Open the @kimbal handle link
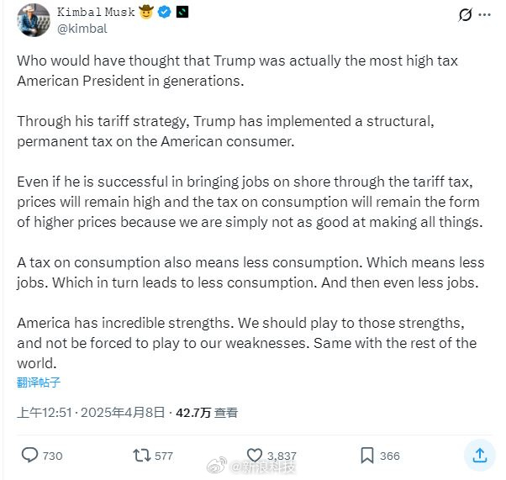The width and height of the screenshot is (506, 480). (x=82, y=29)
